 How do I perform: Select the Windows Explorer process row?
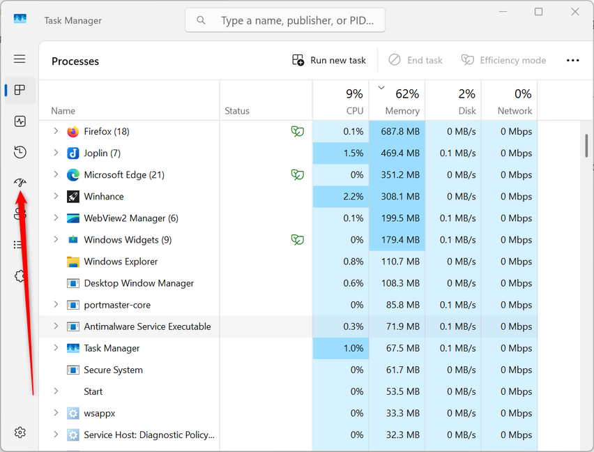[288, 262]
